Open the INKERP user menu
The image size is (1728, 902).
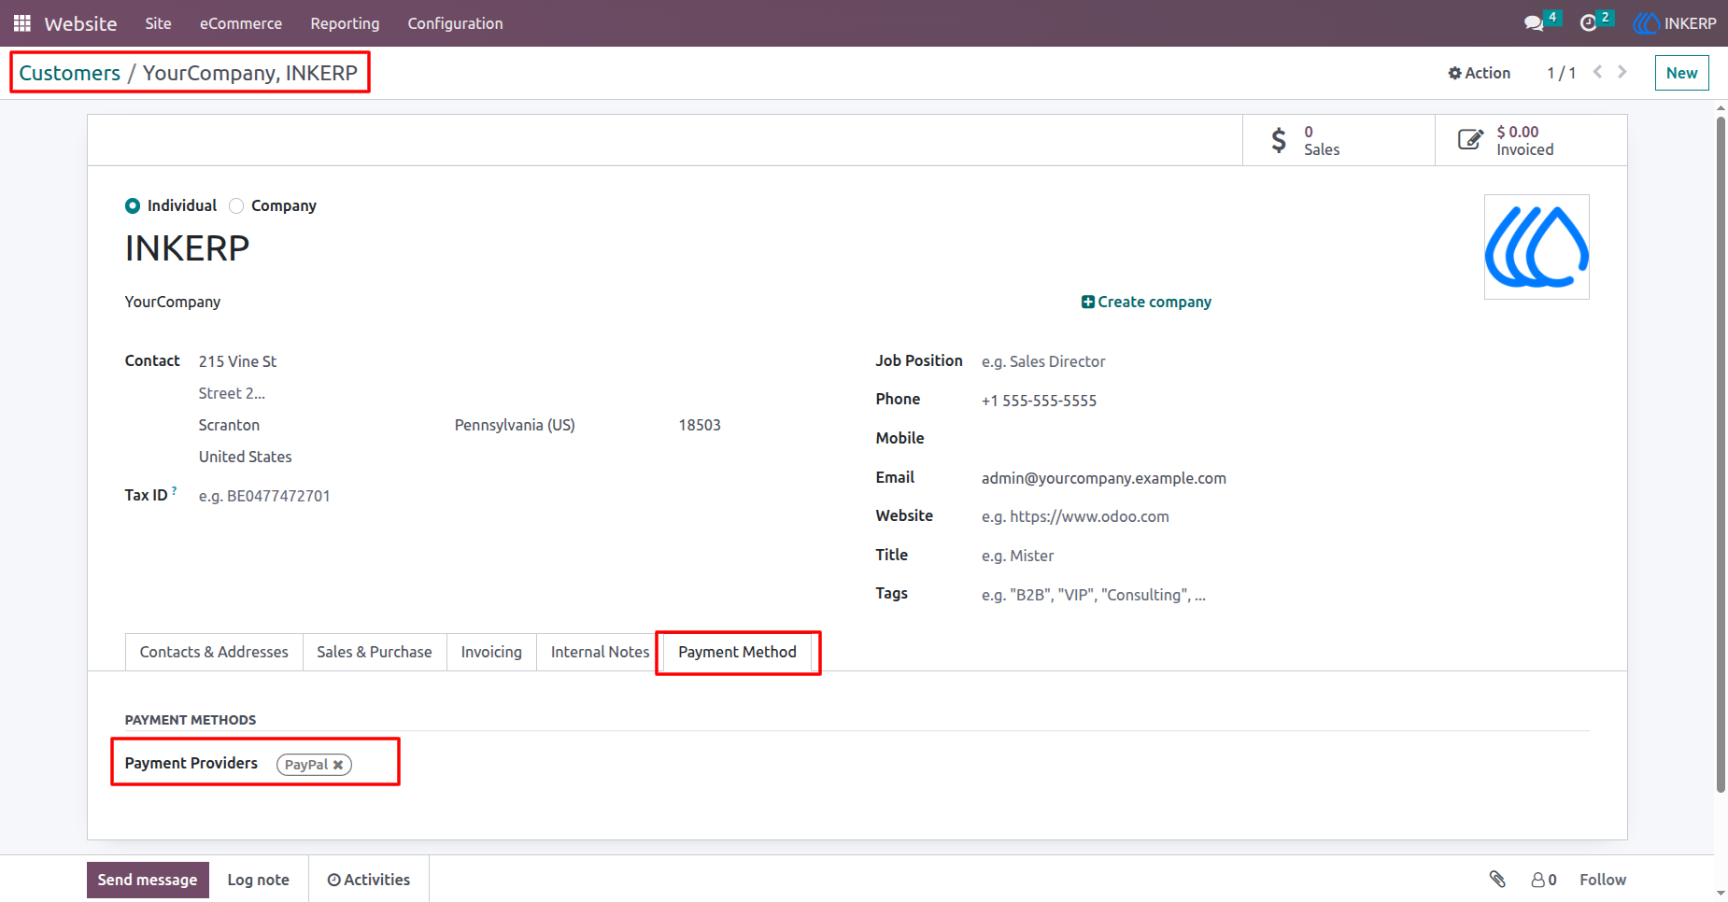1674,23
